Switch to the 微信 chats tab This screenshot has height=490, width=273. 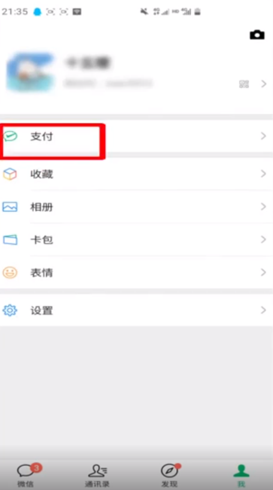[26, 474]
